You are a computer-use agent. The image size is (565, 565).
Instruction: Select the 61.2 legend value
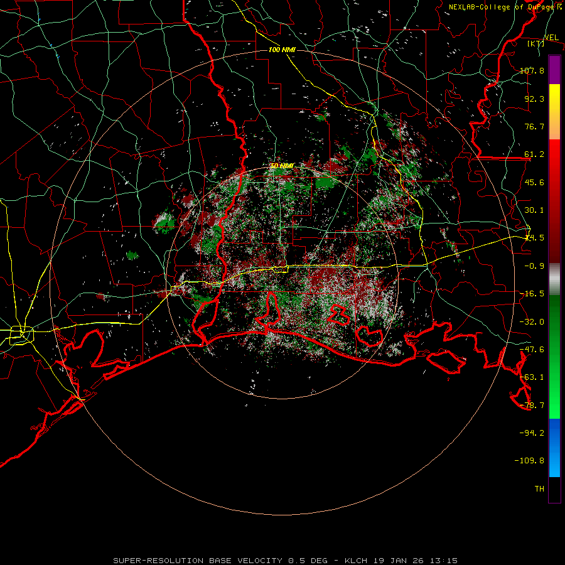pos(534,154)
